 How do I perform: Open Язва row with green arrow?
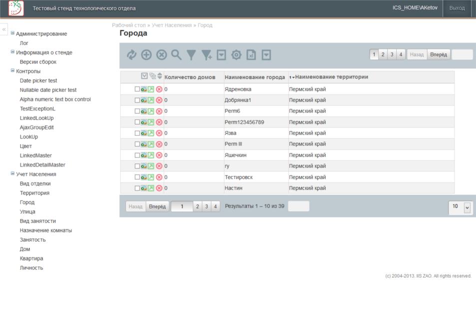point(151,133)
